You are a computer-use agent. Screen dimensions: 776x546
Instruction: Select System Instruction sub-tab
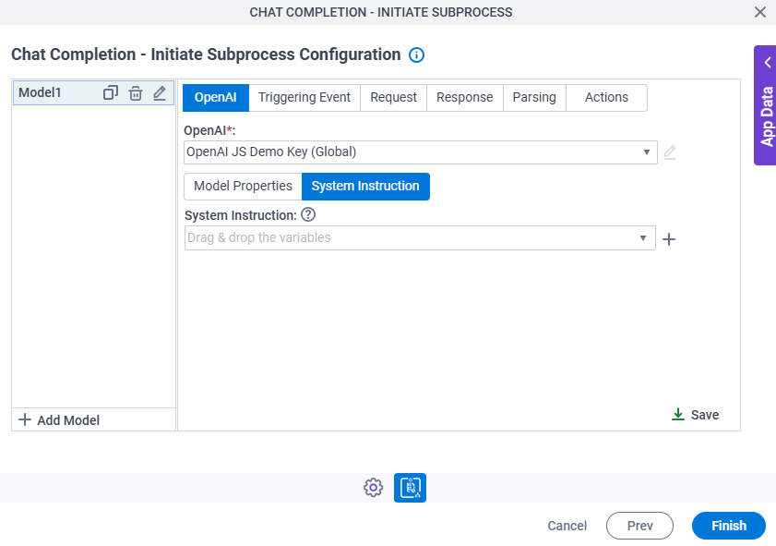[x=365, y=187]
